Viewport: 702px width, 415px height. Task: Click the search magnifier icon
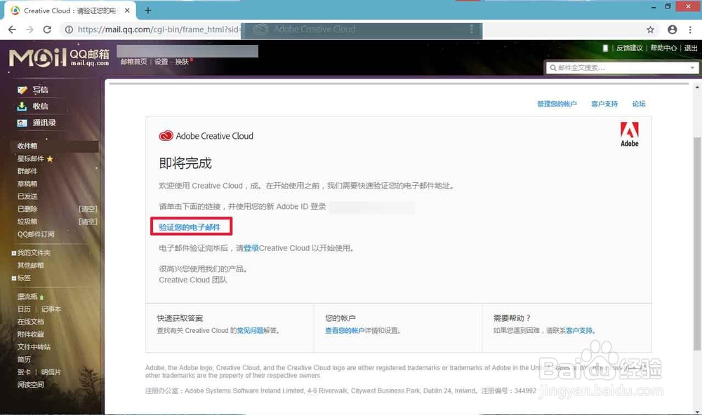click(553, 68)
